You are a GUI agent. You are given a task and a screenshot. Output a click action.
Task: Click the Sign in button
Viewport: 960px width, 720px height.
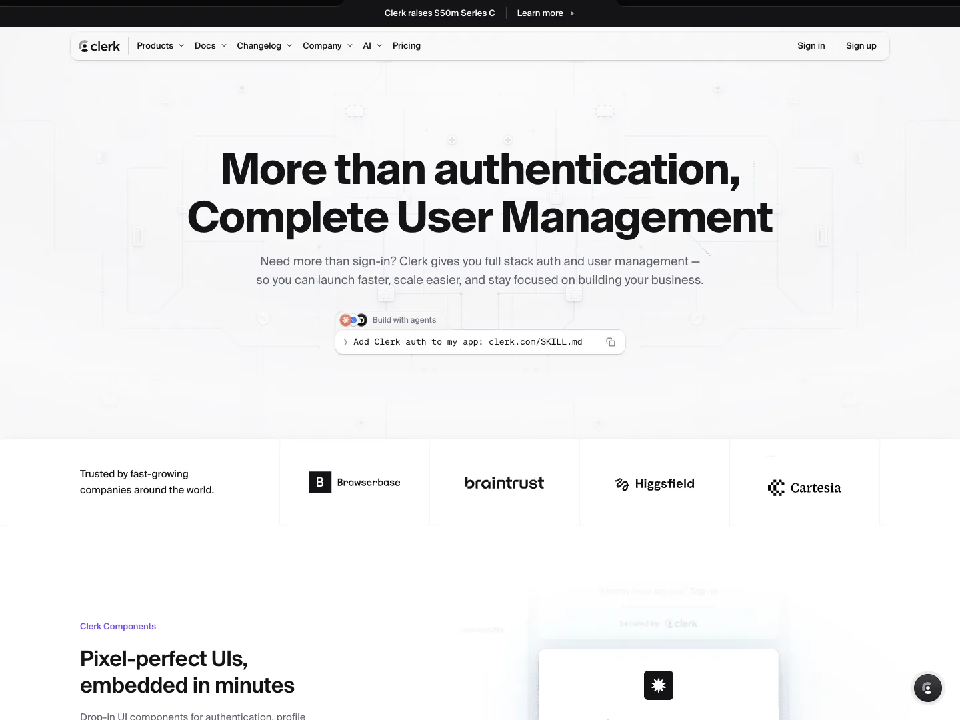pos(811,46)
